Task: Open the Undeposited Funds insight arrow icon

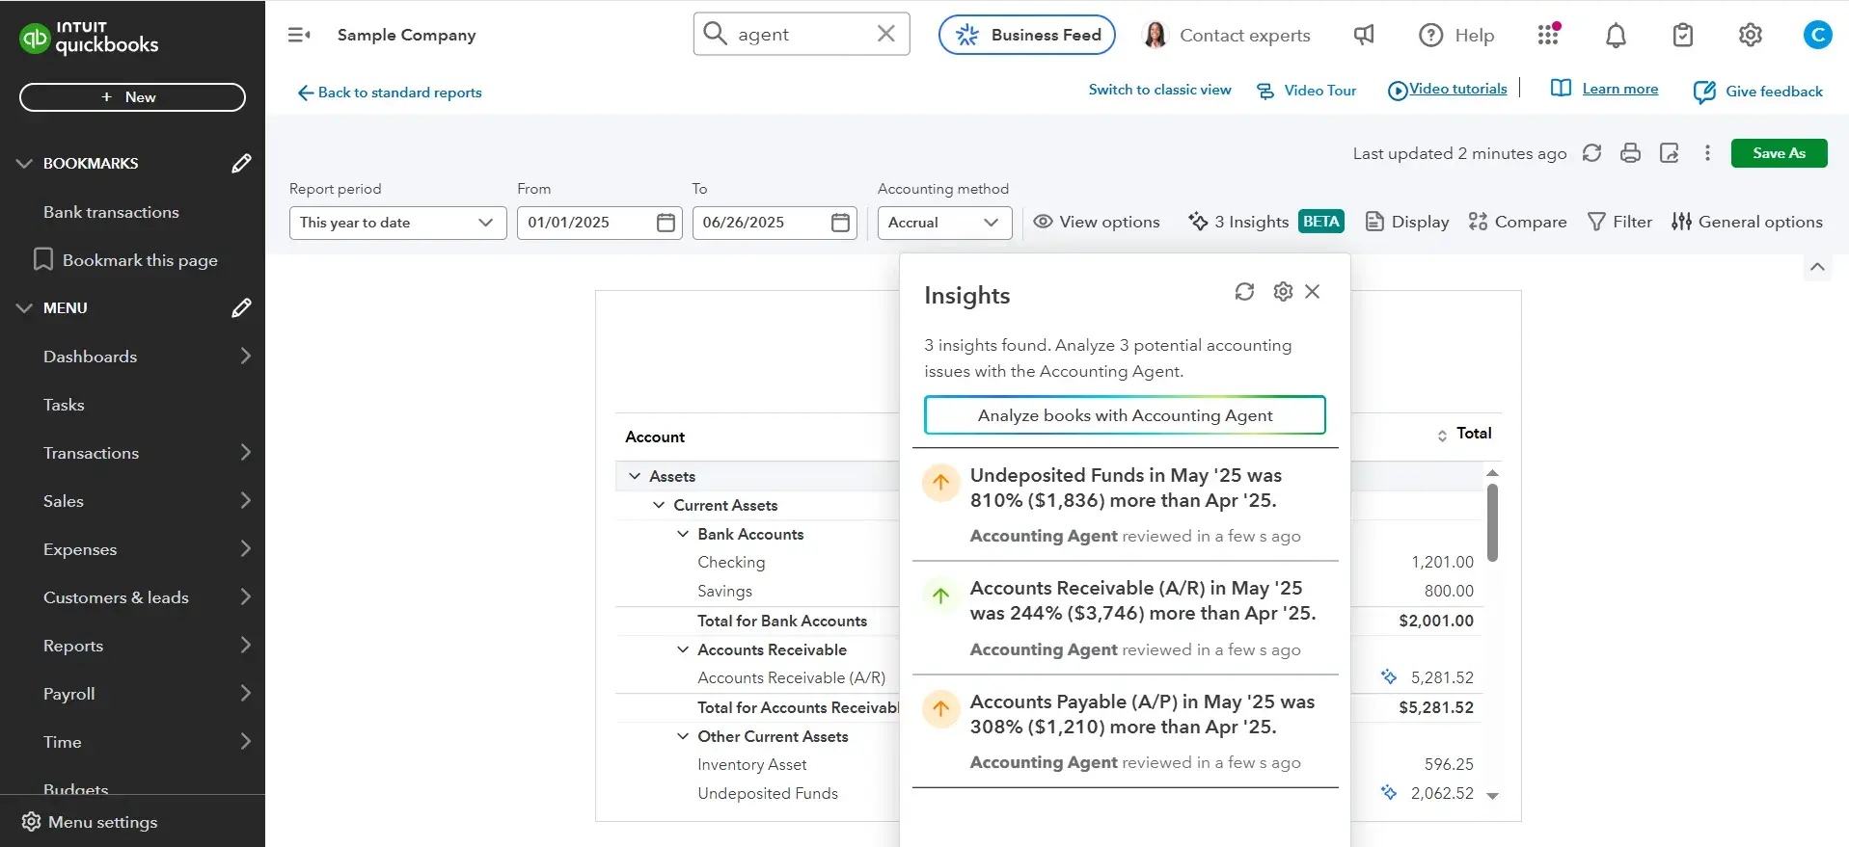Action: (x=941, y=483)
